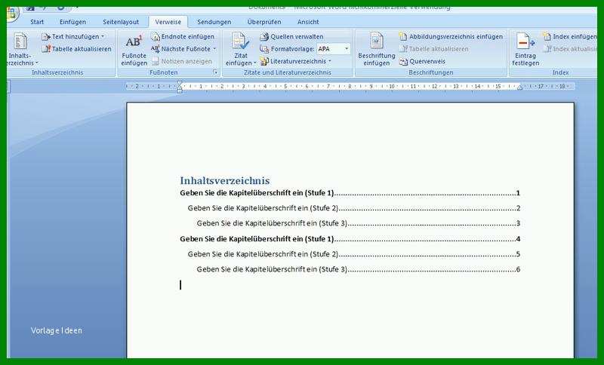
Task: Click the right indent marker on the ruler
Action: 519,88
